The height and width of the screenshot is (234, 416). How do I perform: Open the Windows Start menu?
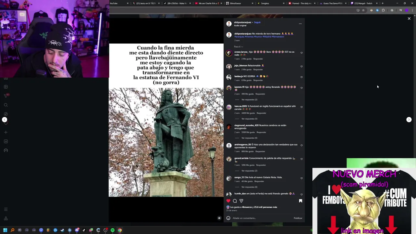5,230
